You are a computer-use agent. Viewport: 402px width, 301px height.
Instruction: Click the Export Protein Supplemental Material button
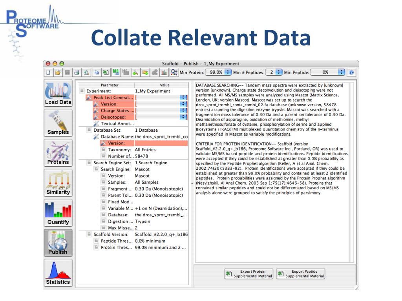249,274
